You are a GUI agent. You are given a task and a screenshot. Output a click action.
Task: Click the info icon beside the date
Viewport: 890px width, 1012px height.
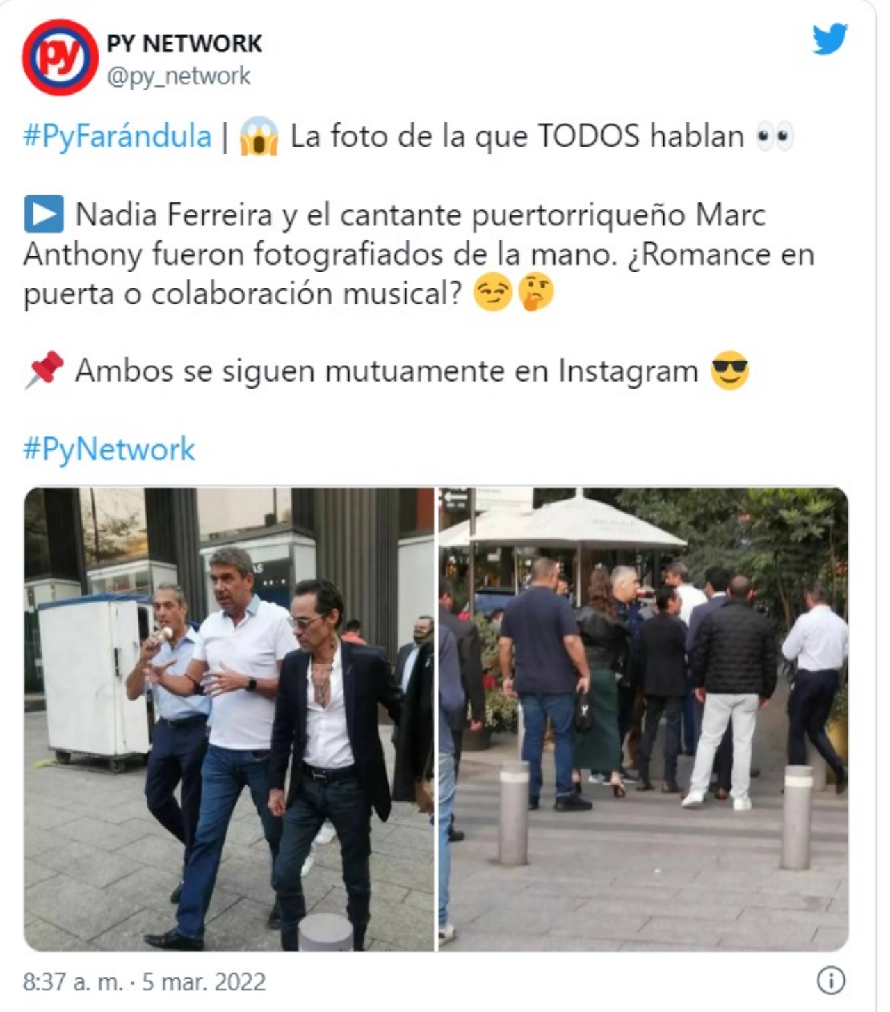pos(831,981)
